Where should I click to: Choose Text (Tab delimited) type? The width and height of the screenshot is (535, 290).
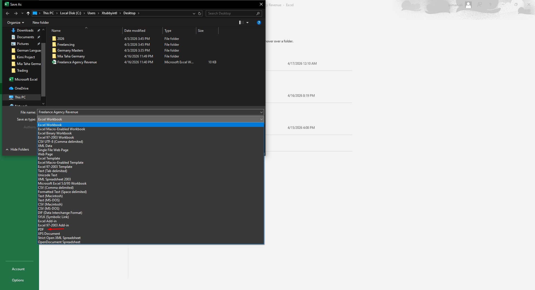tap(151, 171)
